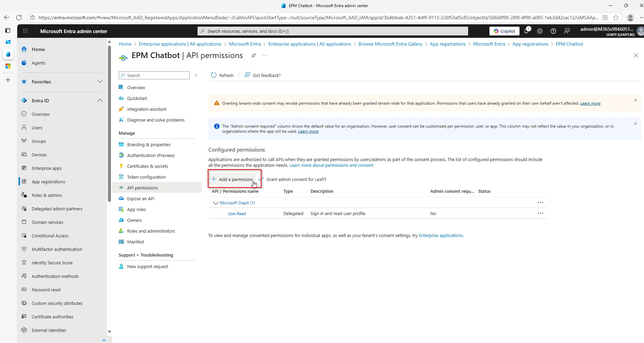The width and height of the screenshot is (644, 343).
Task: Reload the page with browser refresh
Action: point(19,18)
